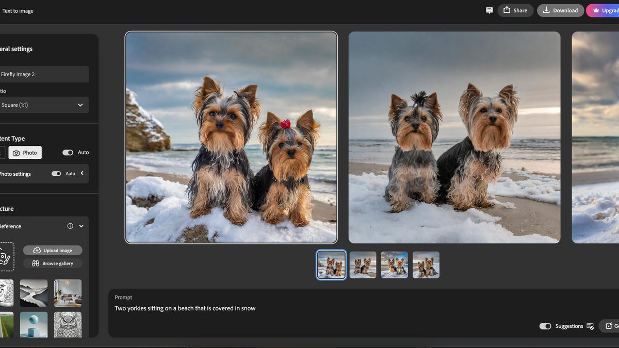Choose the black-and-white river landscape style
Image resolution: width=619 pixels, height=348 pixels.
click(x=34, y=293)
